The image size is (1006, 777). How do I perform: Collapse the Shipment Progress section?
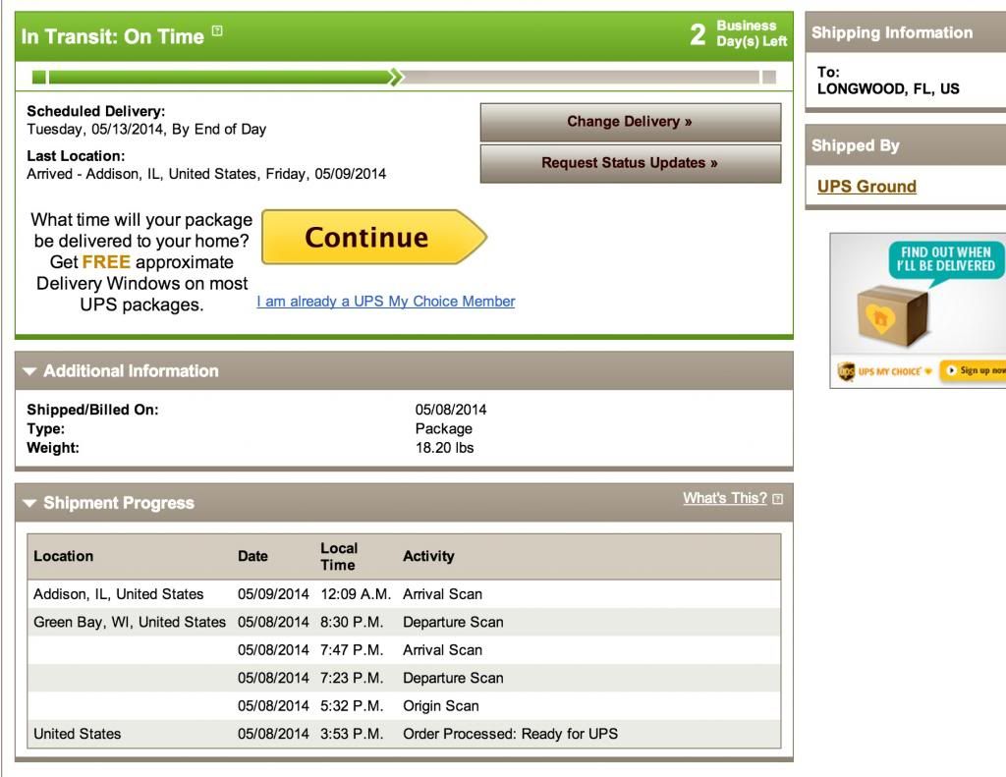[29, 503]
